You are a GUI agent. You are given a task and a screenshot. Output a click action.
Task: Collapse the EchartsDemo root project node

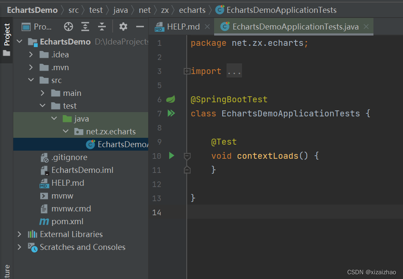[x=20, y=42]
